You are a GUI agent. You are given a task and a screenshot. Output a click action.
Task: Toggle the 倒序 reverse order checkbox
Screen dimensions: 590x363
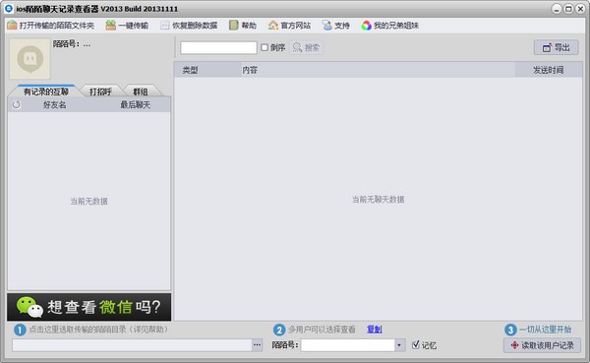tap(265, 47)
